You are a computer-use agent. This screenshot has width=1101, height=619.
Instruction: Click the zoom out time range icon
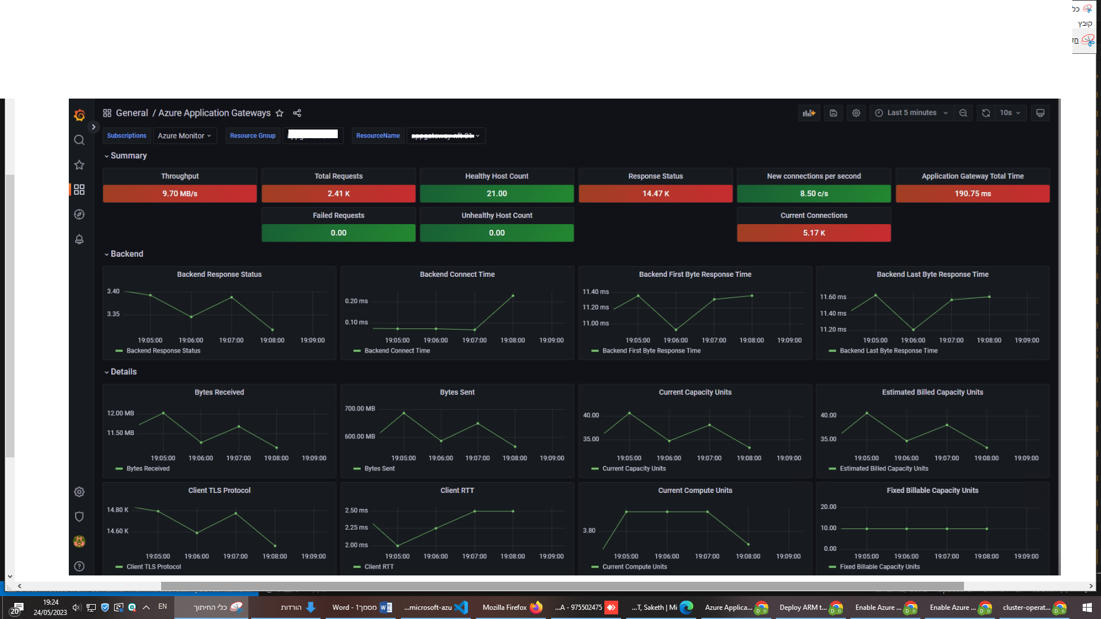pos(963,113)
